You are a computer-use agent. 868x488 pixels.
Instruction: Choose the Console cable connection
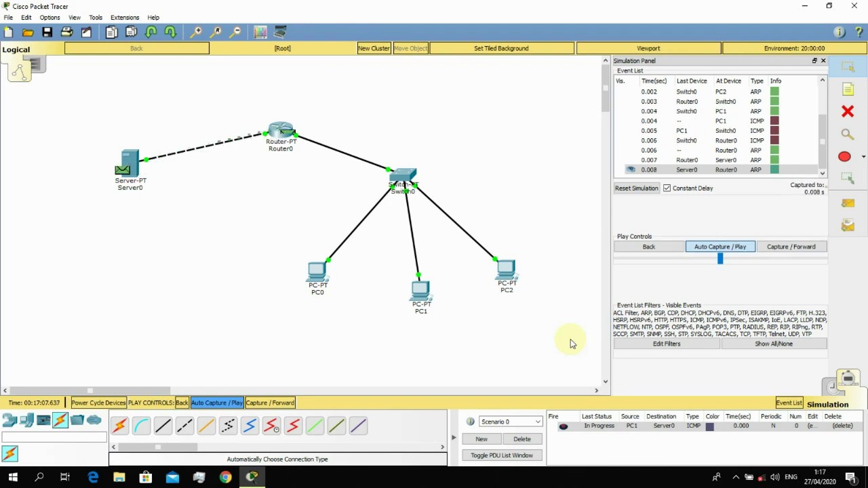tap(141, 426)
